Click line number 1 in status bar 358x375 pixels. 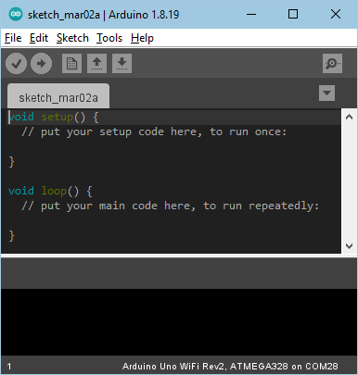[9, 367]
